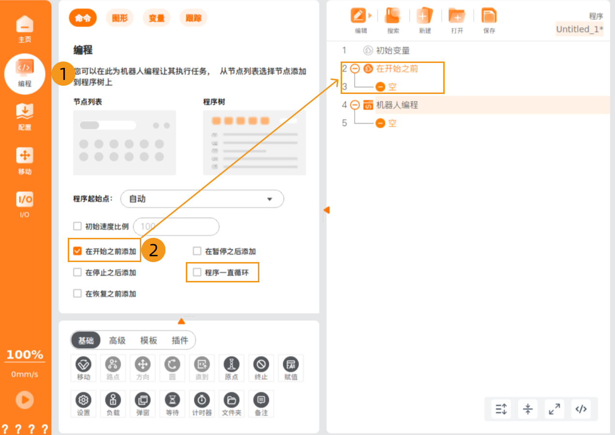Switch to the 插件 node tab
This screenshot has height=435, width=615.
coord(180,341)
